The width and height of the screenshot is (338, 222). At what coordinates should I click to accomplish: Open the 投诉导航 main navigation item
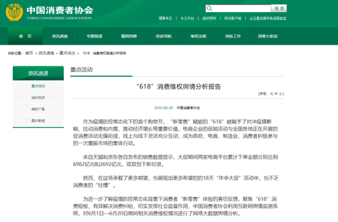coord(164,36)
